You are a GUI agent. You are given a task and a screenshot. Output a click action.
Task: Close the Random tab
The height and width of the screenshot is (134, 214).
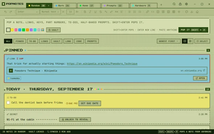point(49,5)
